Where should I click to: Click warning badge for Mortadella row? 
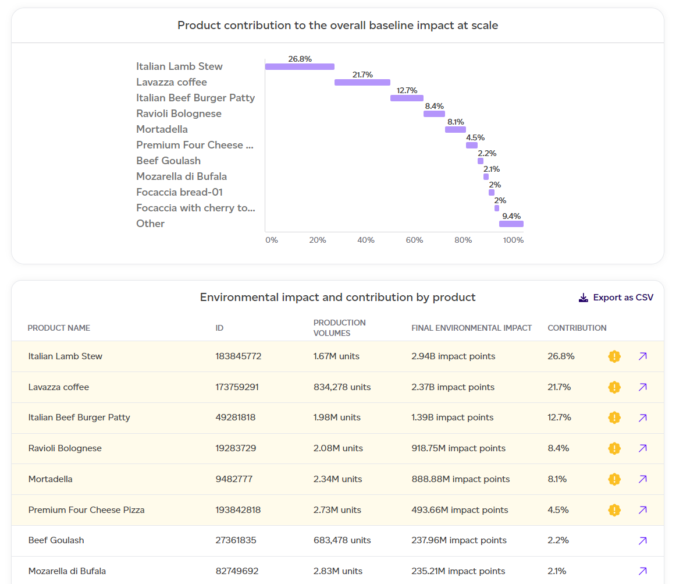point(614,479)
